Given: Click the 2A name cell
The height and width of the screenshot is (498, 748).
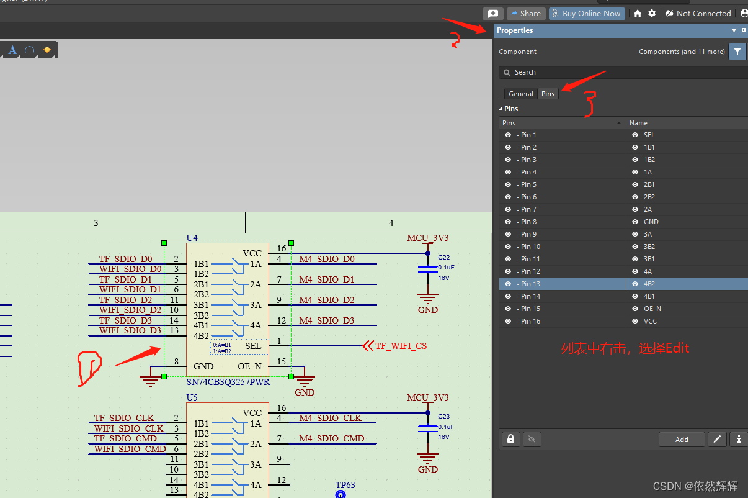Looking at the screenshot, I should click(687, 209).
